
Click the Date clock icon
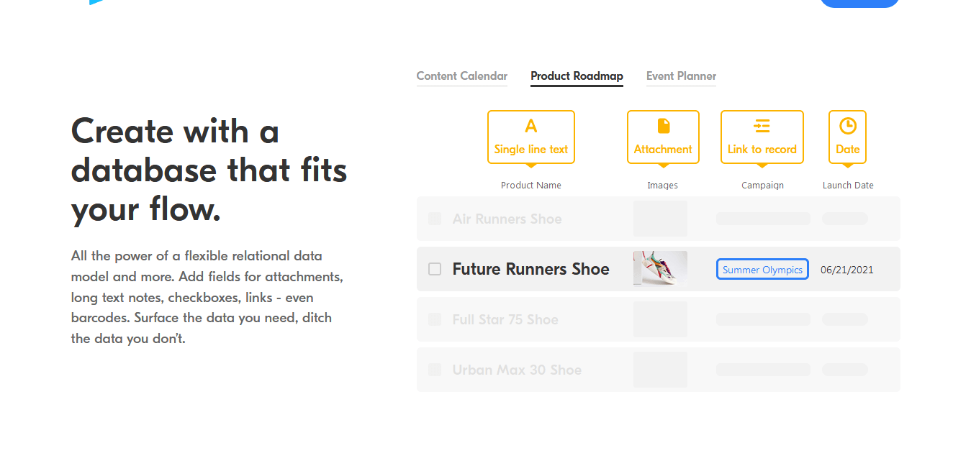coord(848,126)
